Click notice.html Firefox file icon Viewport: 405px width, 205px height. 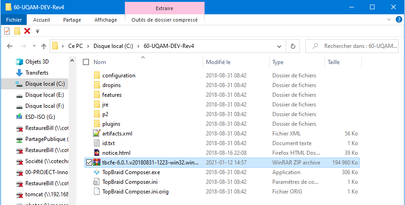point(97,153)
